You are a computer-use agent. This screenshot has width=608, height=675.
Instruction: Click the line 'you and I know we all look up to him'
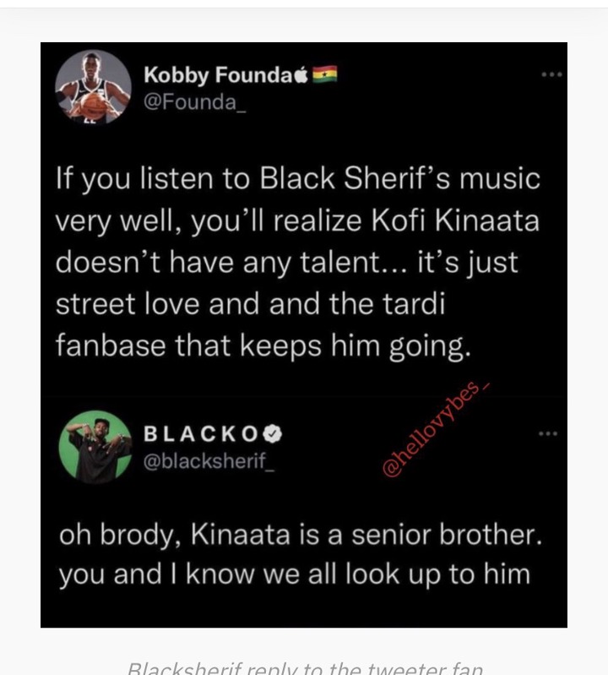(295, 574)
